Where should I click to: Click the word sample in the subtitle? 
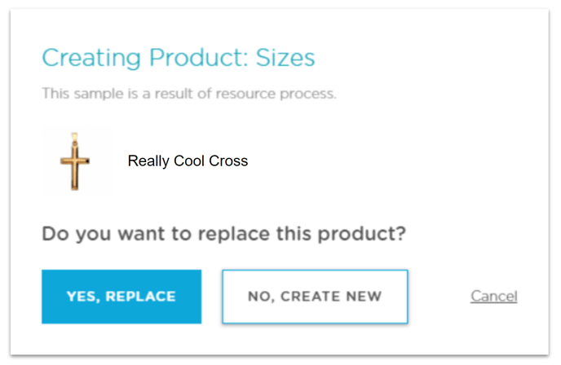click(x=99, y=94)
